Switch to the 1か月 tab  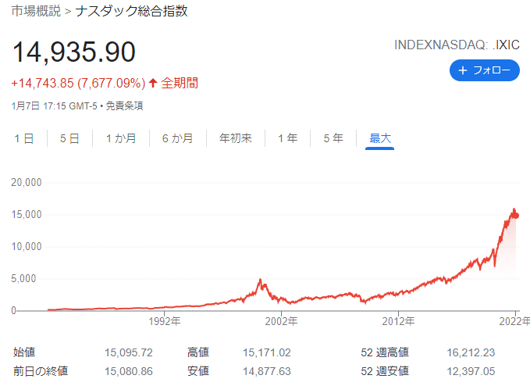click(x=121, y=138)
